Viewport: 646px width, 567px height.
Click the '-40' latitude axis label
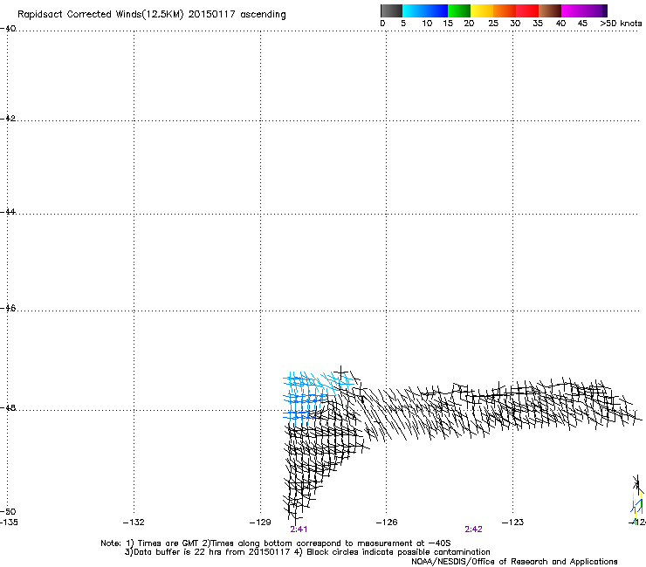pyautogui.click(x=8, y=29)
